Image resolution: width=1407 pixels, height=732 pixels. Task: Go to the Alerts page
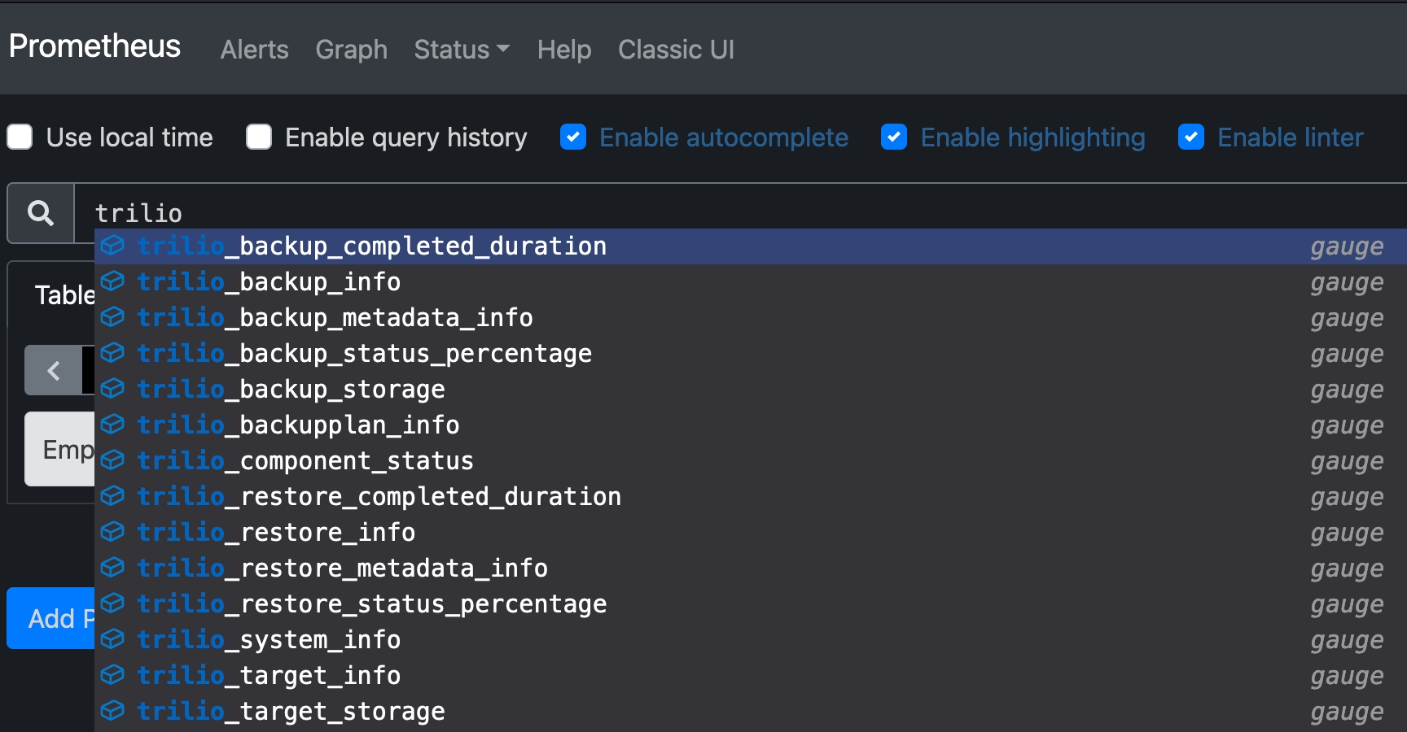(x=254, y=50)
